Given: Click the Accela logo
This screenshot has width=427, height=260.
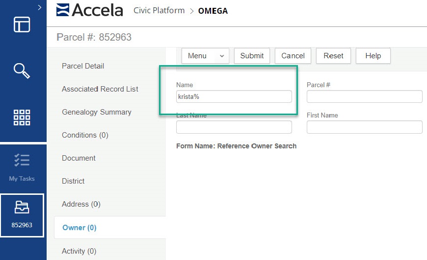Looking at the screenshot, I should pyautogui.click(x=89, y=10).
